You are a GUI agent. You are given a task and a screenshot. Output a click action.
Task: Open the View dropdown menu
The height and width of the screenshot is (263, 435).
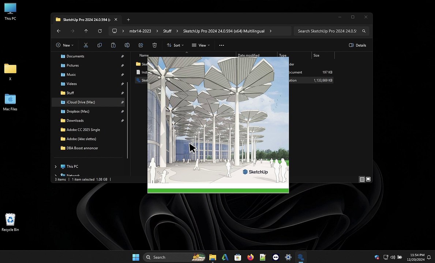[x=200, y=45]
